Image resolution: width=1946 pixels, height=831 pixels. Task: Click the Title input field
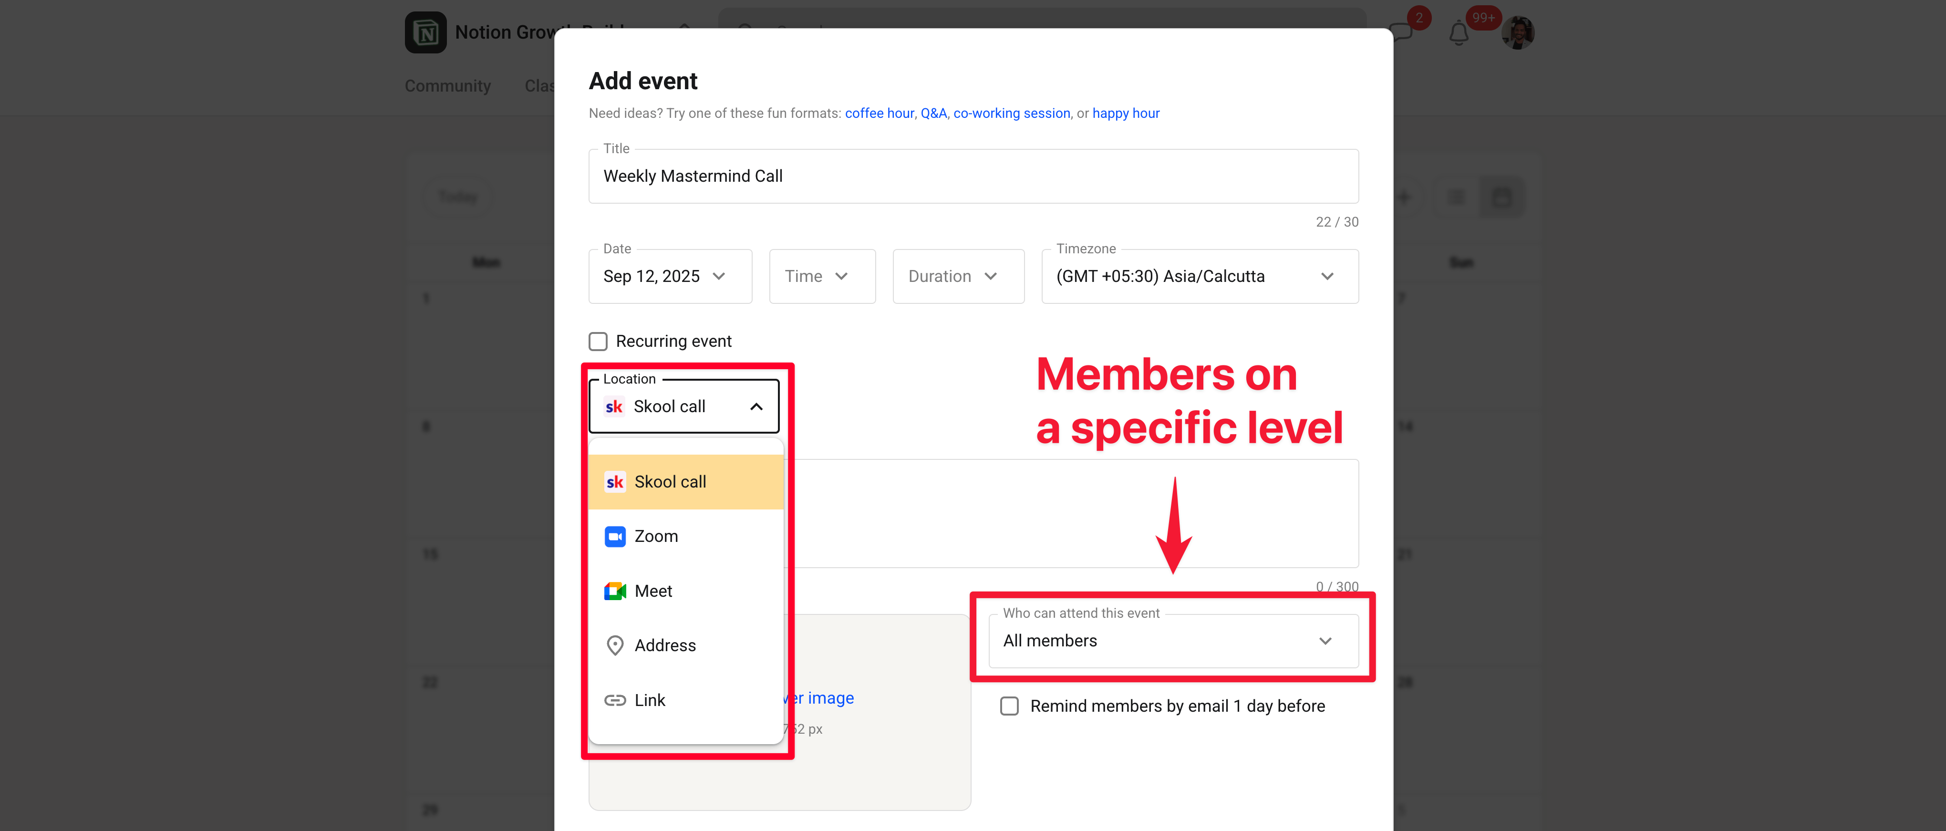[x=972, y=176]
